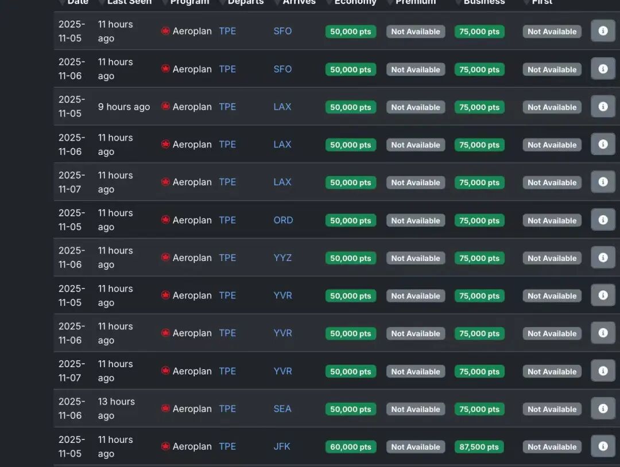This screenshot has height=467, width=620.
Task: Select the 87,500 pts business fare
Action: click(x=479, y=447)
